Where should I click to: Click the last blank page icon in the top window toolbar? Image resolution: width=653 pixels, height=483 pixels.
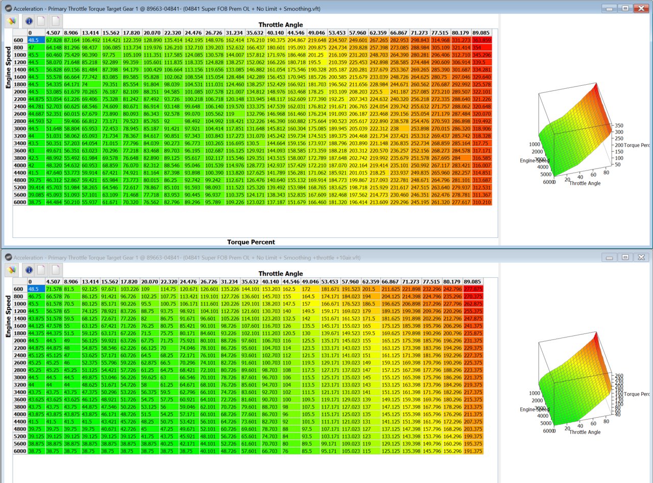pyautogui.click(x=55, y=21)
